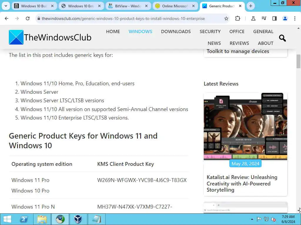
Task: Bookmark this page with star icon
Action: (x=226, y=18)
